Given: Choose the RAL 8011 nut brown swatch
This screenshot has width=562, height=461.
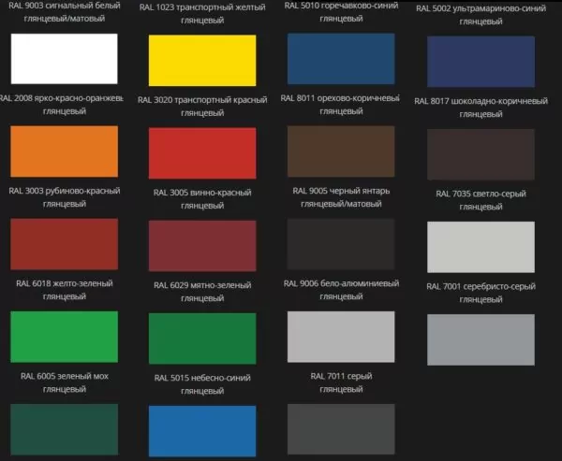Looking at the screenshot, I should 341,151.
